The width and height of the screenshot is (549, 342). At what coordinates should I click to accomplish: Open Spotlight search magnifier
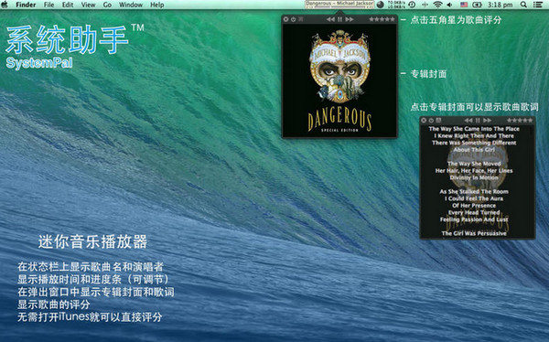(x=523, y=5)
